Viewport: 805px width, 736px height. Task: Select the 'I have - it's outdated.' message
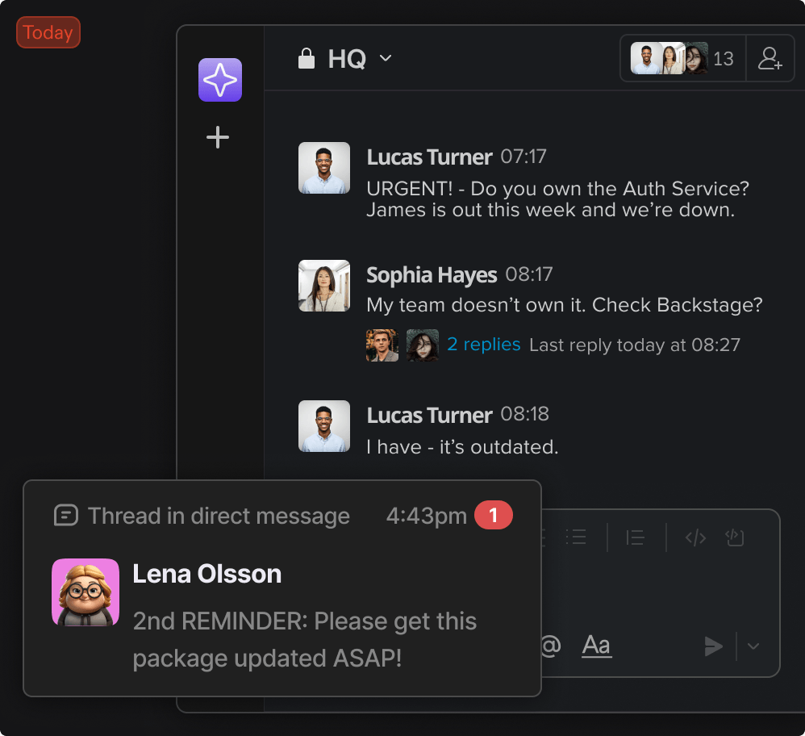tap(462, 447)
